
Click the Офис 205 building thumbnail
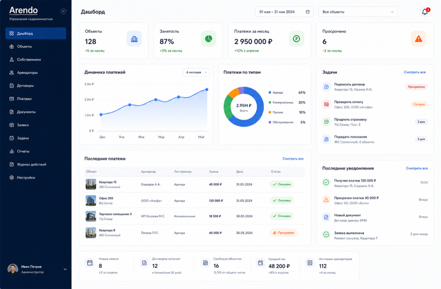(91, 200)
